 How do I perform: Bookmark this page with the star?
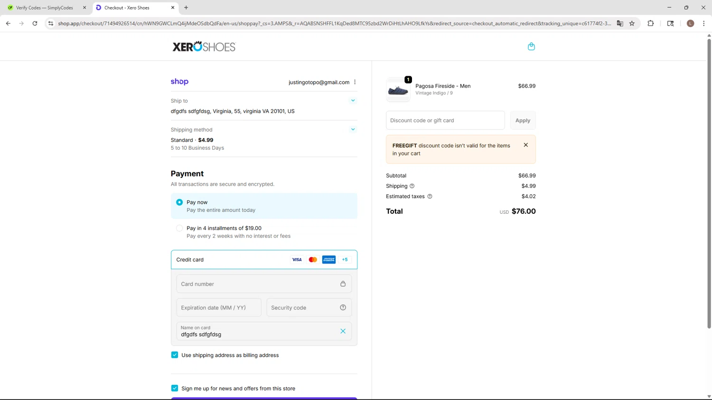click(632, 23)
